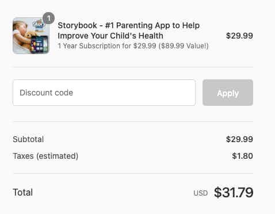This screenshot has height=214, width=275.
Task: Click the "Improve Your Child's Health" line
Action: click(110, 36)
